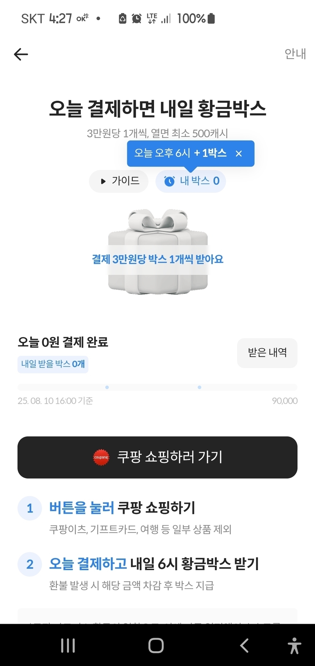The width and height of the screenshot is (315, 666).
Task: Tap the accessibility figure icon
Action: click(x=294, y=645)
